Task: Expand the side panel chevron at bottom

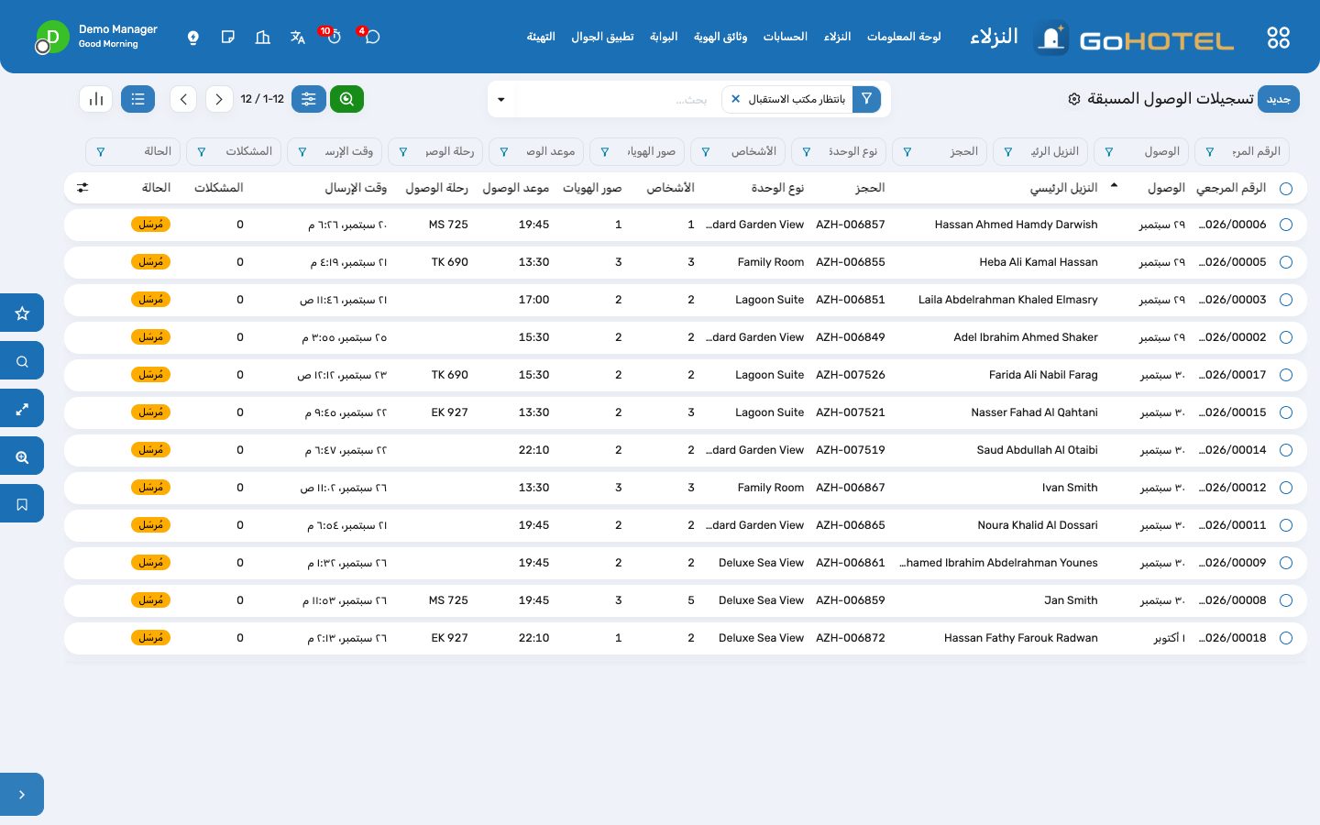Action: click(x=22, y=795)
